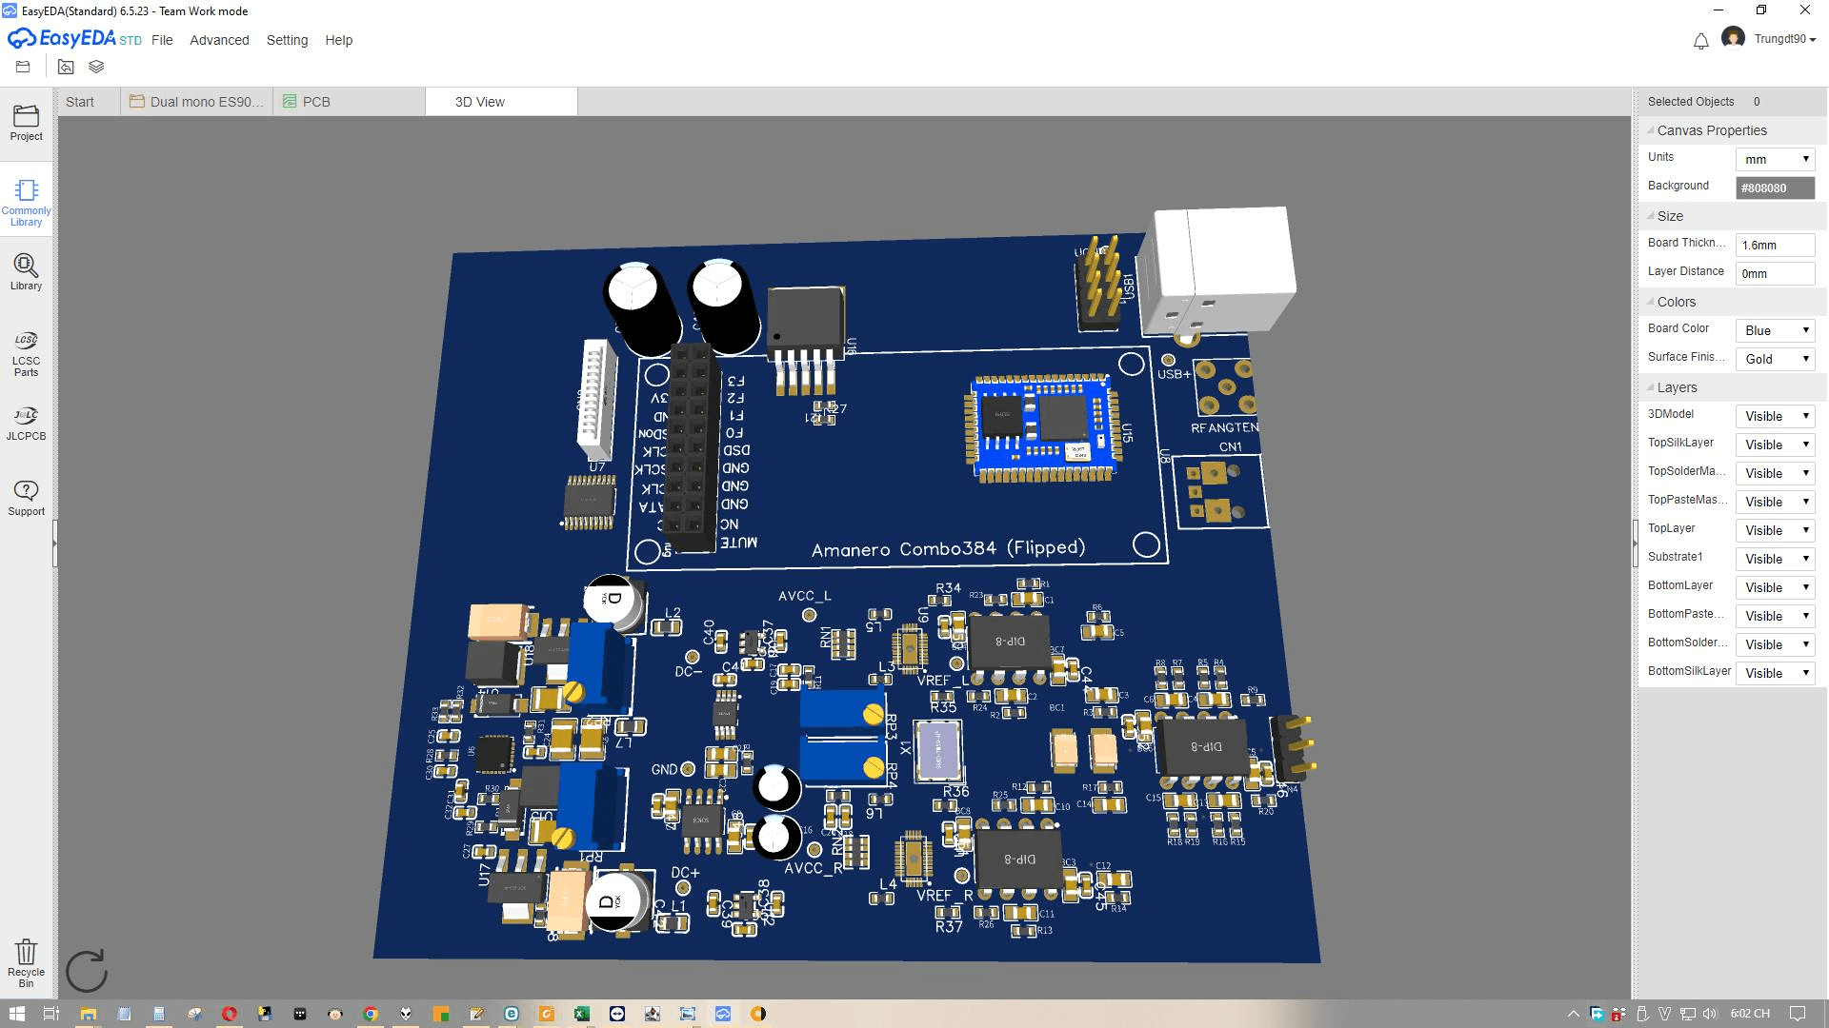Open the Board Color dropdown
Viewport: 1829px width, 1028px height.
[1775, 330]
